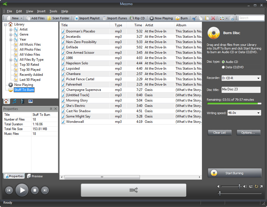This screenshot has height=207, width=267.
Task: Expand the Artist tree node
Action: (11, 30)
